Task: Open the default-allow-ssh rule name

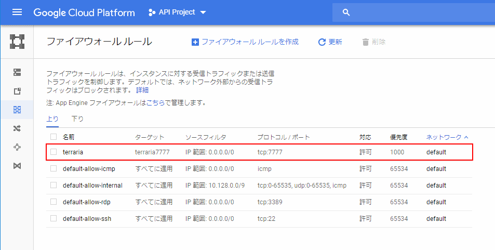Action: [x=87, y=219]
